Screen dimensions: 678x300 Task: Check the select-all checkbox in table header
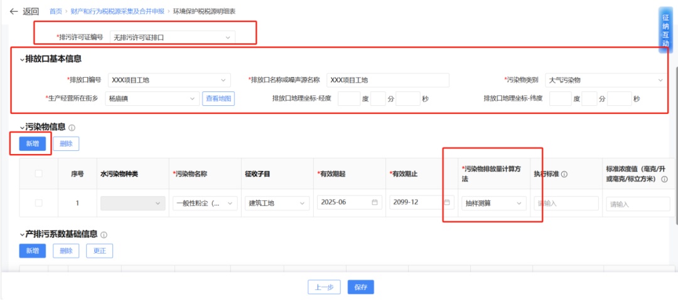click(39, 173)
